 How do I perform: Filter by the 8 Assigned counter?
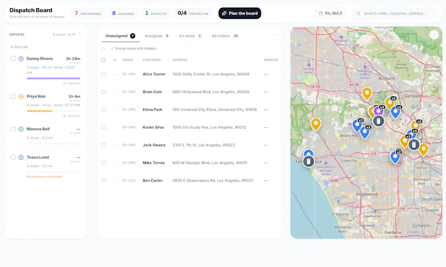pyautogui.click(x=123, y=13)
